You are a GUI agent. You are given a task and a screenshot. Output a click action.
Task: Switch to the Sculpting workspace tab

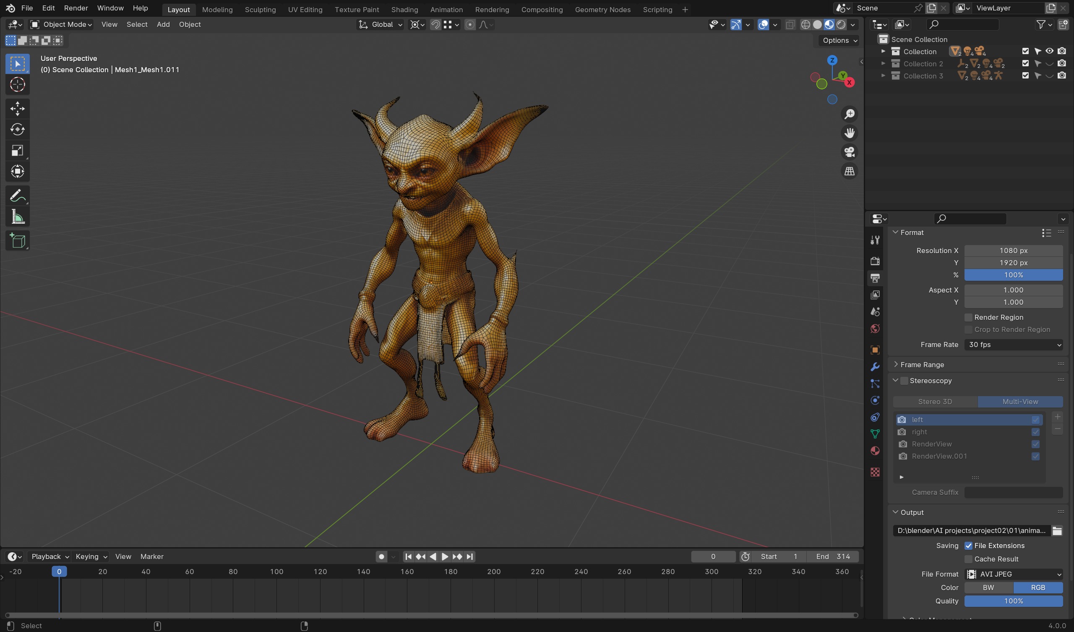260,9
